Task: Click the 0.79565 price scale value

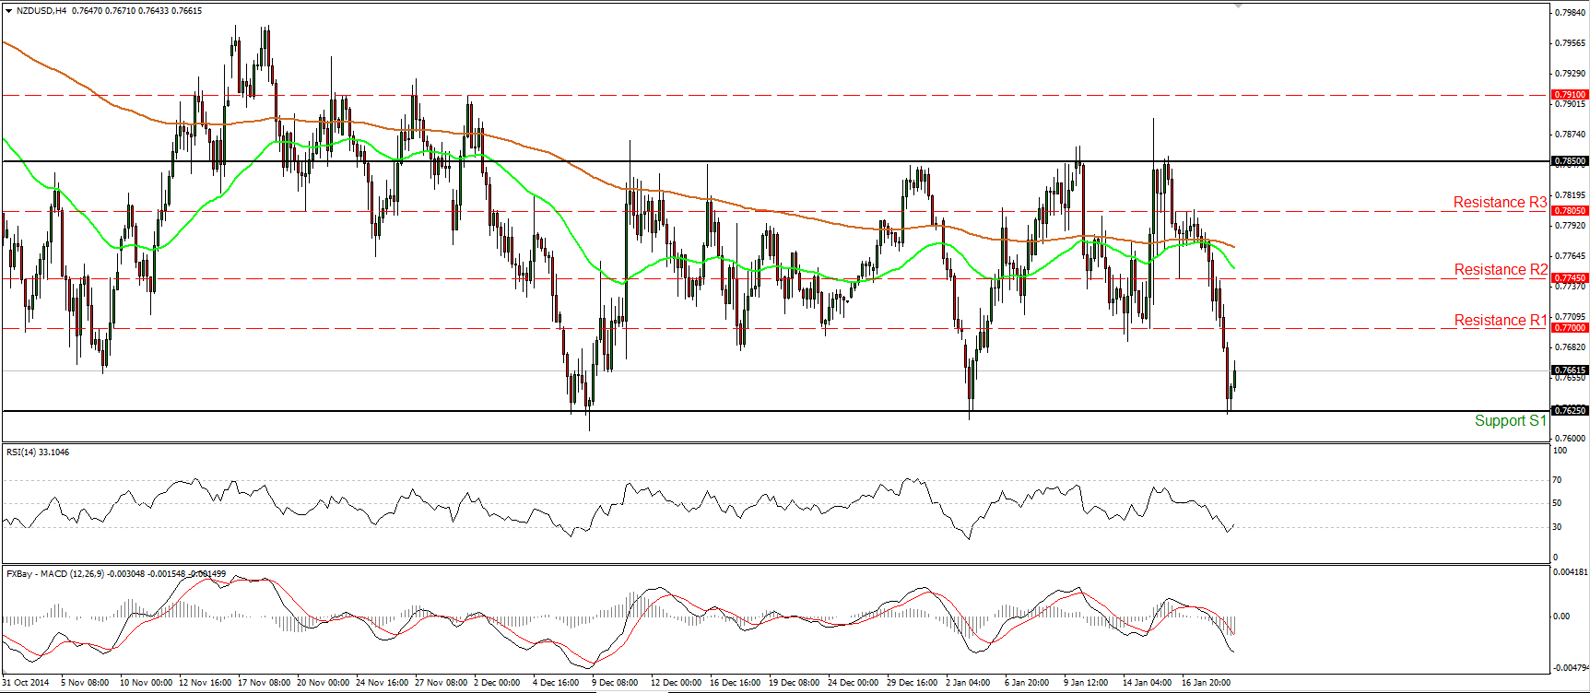Action: [x=1570, y=43]
